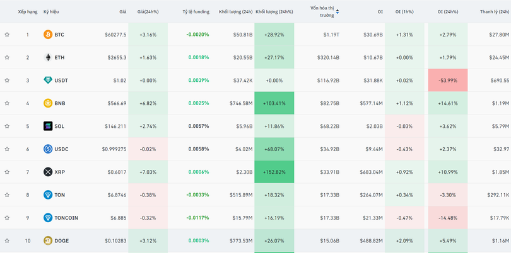Screen dimensions: 511x253
Task: Sort table by OI (24h%) header
Action: pos(448,11)
